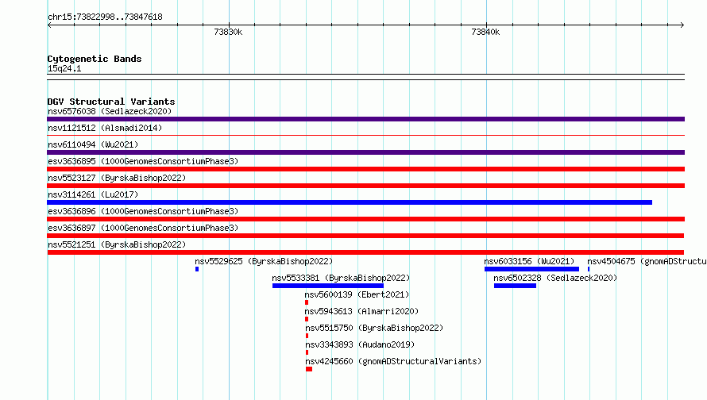Click the 73840k ruler label
This screenshot has width=707, height=400.
[485, 32]
